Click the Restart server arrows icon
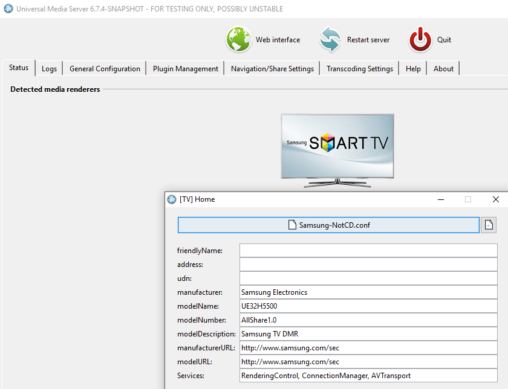 tap(330, 39)
